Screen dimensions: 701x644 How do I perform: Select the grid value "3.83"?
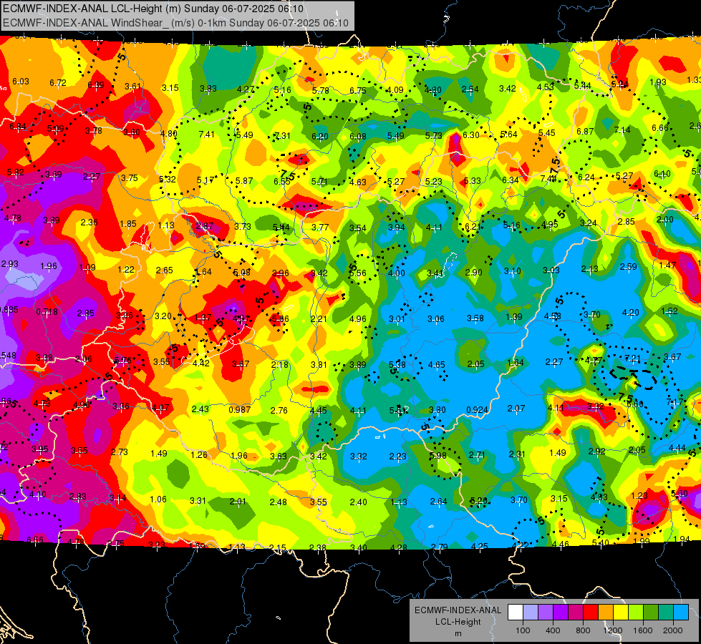click(x=208, y=89)
